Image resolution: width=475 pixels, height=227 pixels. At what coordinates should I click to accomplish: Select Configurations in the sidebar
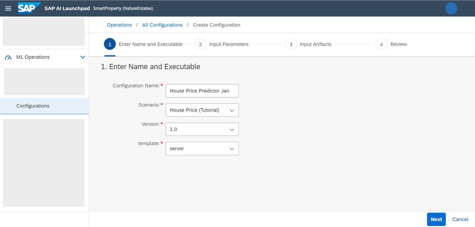44,106
